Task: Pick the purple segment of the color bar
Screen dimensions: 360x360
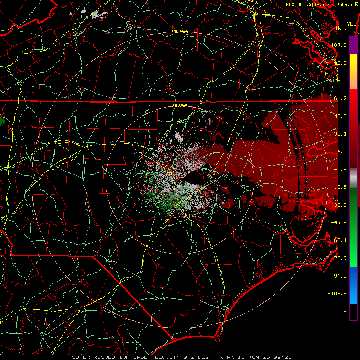Action: [x=353, y=44]
